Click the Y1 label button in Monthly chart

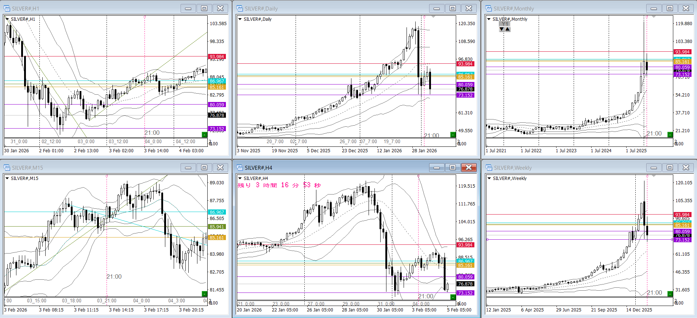(x=505, y=24)
